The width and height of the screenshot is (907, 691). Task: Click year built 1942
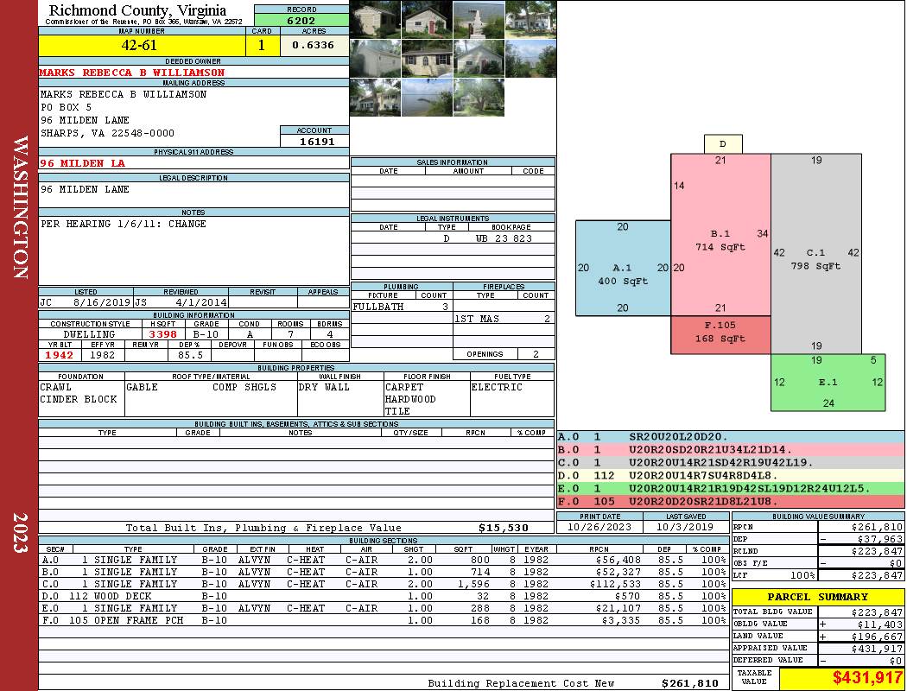coord(60,355)
